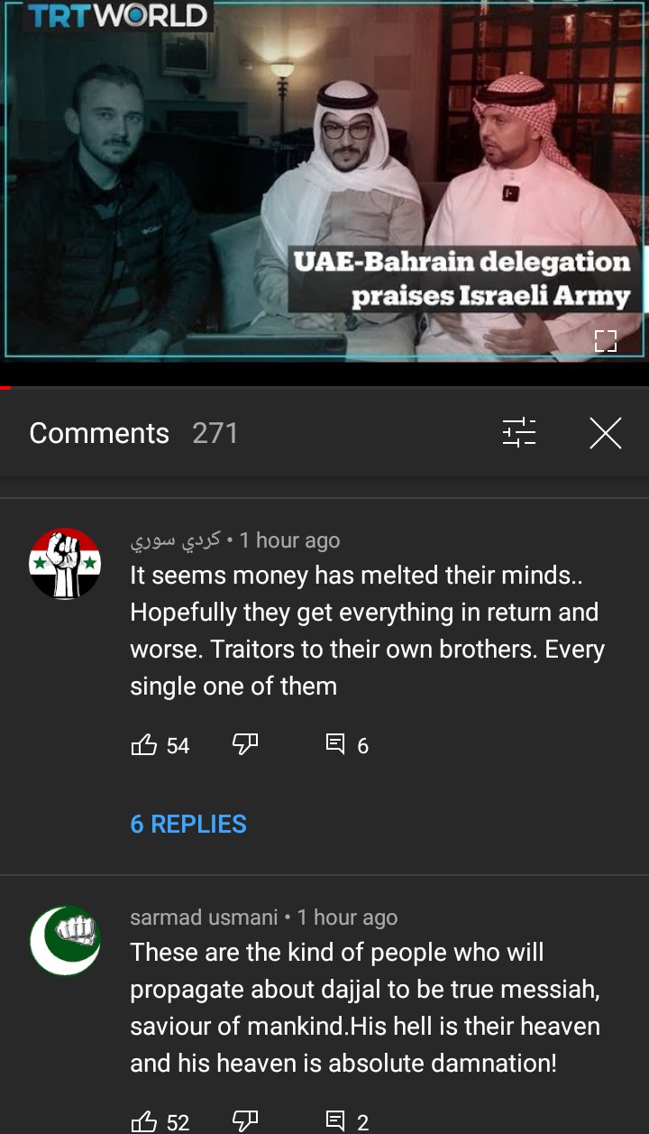Open reply icon on sarmad usmani's comment
The height and width of the screenshot is (1134, 649).
tap(335, 1121)
